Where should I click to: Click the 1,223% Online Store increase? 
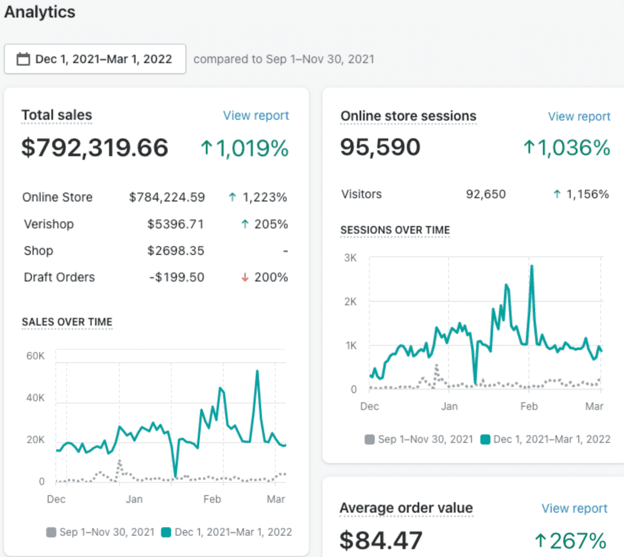[x=265, y=197]
